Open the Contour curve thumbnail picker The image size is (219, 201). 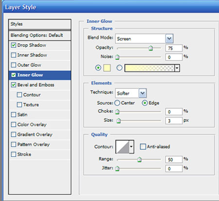123,147
